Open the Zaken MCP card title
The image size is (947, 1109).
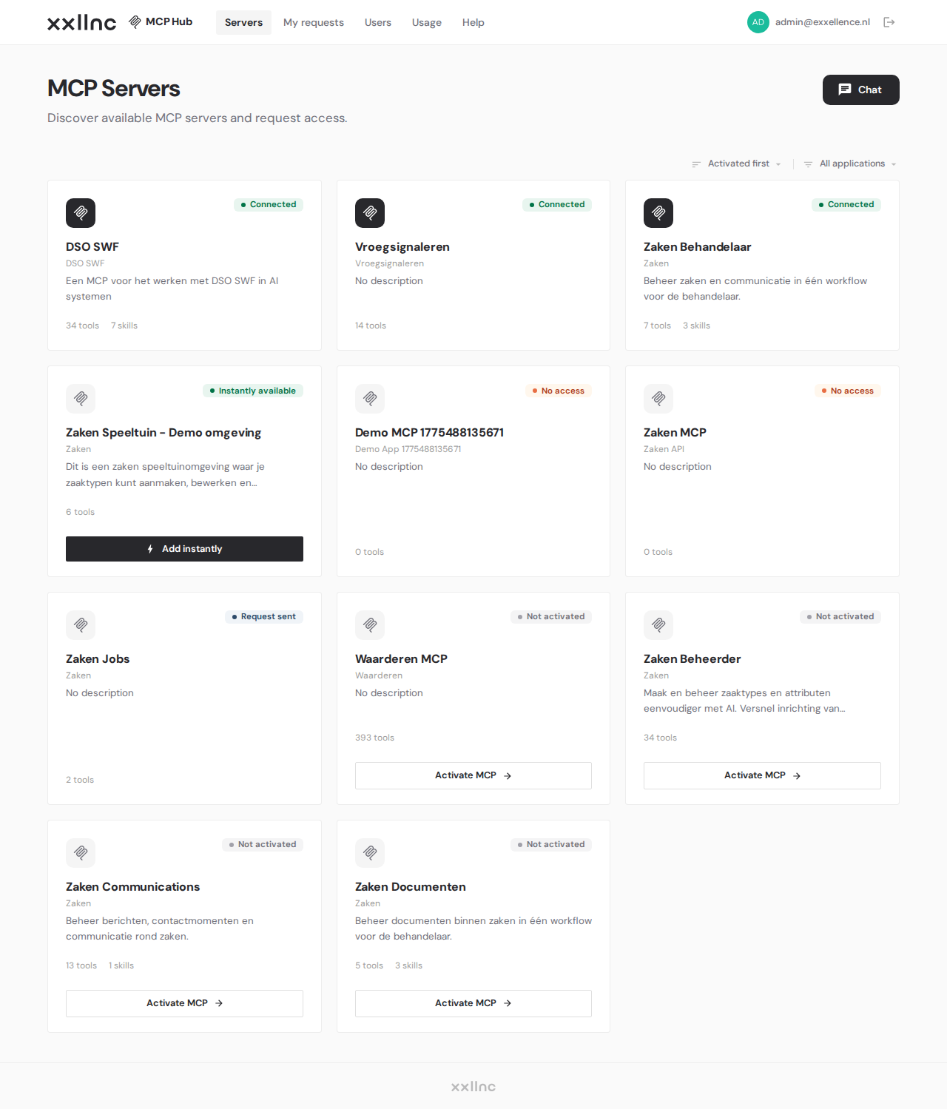coord(675,432)
